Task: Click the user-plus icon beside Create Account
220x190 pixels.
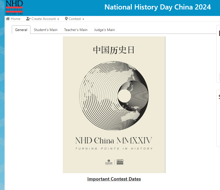Action: (28, 19)
